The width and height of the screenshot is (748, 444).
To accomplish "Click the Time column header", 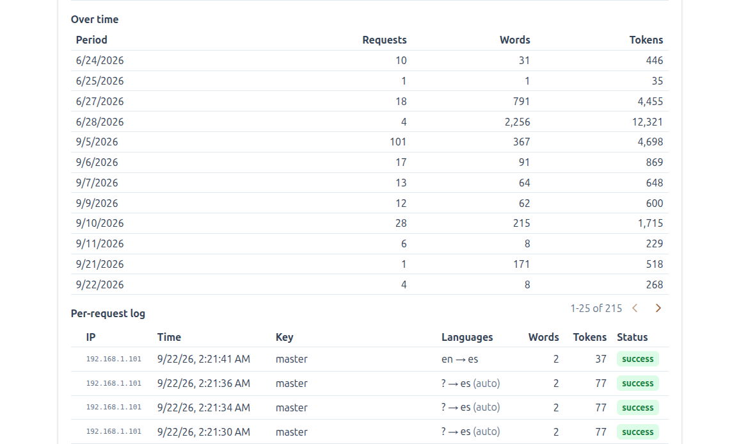I will pyautogui.click(x=169, y=338).
